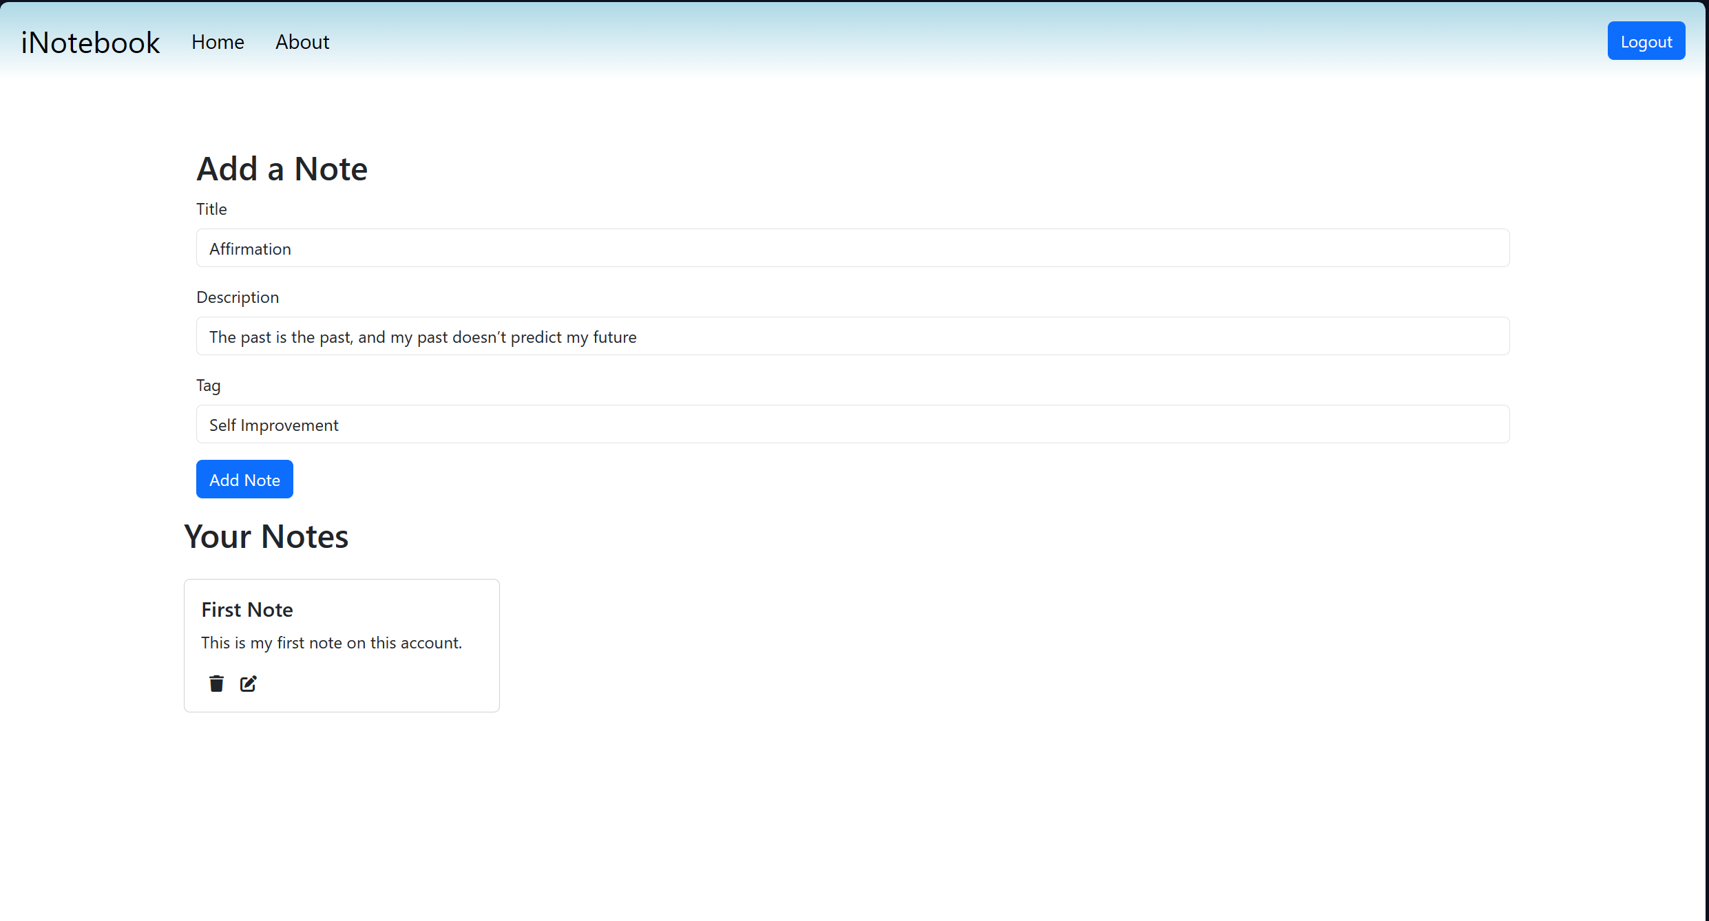Image resolution: width=1709 pixels, height=921 pixels.
Task: Submit the form with Add Note
Action: (x=244, y=480)
